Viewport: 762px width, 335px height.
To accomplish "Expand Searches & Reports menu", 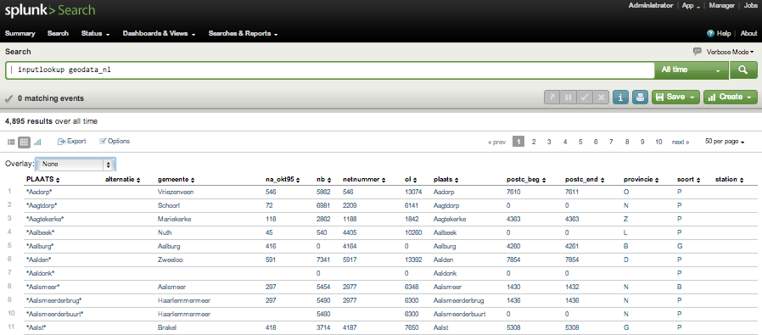I will click(x=243, y=34).
